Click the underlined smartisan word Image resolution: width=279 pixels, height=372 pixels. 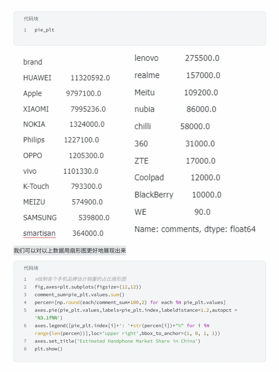pos(39,234)
